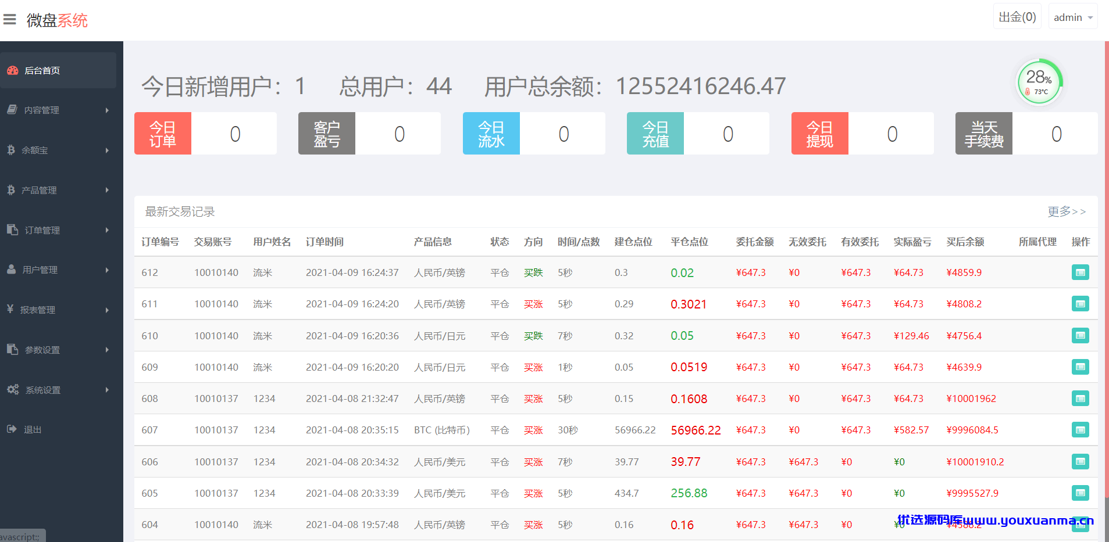Viewport: 1109px width, 542px height.
Task: Click the bitcoin icon beside 余额宝
Action: [11, 150]
